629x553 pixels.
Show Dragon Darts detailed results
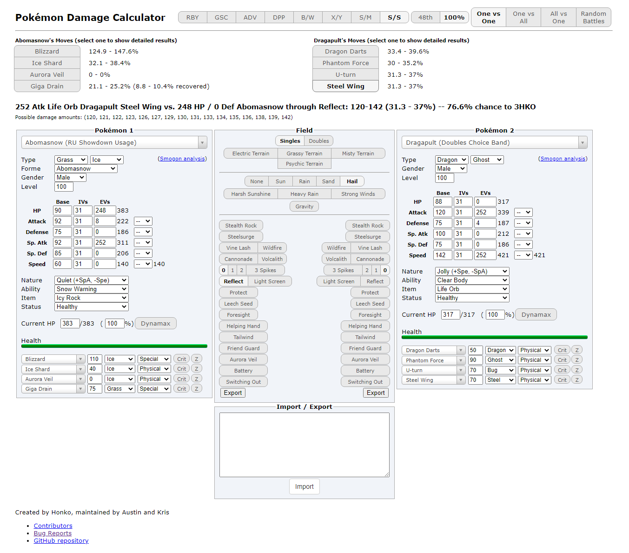[x=345, y=52]
